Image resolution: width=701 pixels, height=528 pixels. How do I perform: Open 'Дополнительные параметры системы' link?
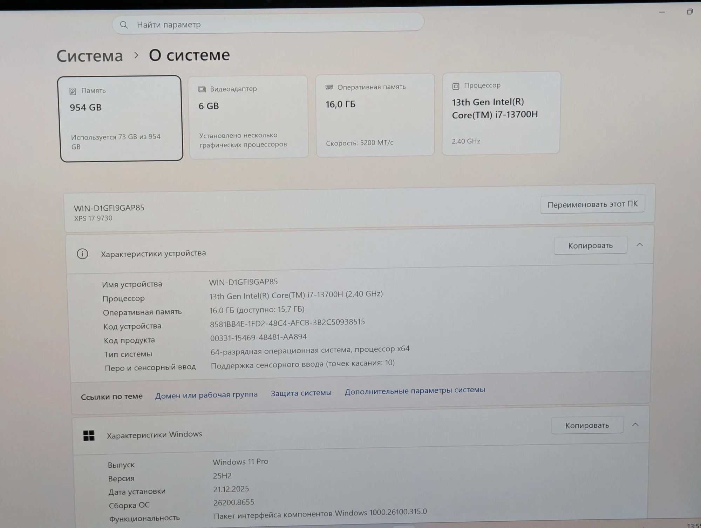click(x=415, y=390)
